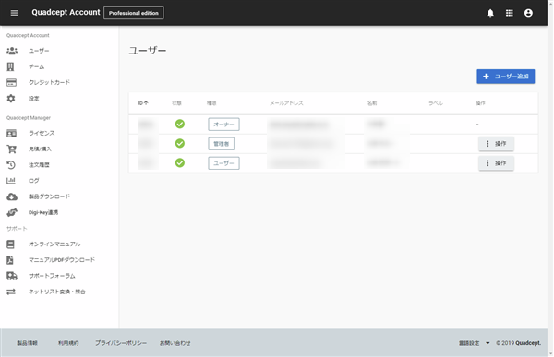Click the オーナー role badge
The image size is (554, 357).
223,125
